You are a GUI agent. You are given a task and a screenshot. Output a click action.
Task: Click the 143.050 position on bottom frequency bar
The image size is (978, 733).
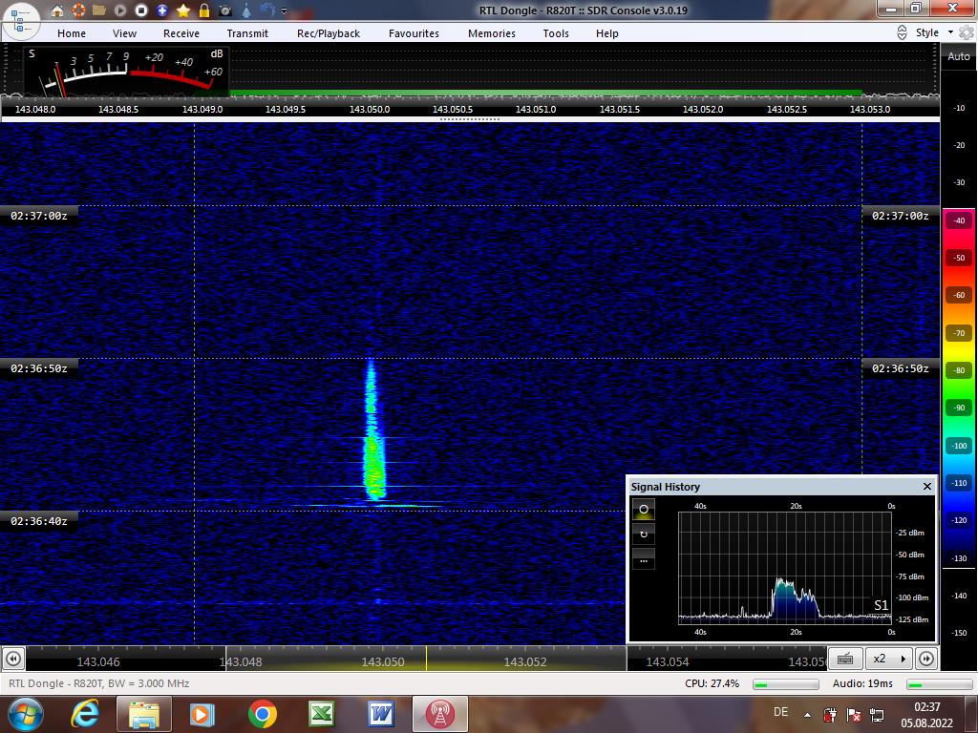(x=382, y=662)
